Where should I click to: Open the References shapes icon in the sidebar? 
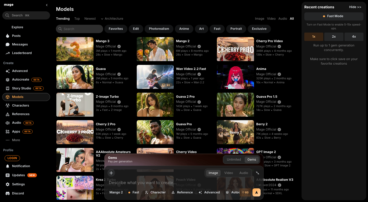pyautogui.click(x=8, y=114)
